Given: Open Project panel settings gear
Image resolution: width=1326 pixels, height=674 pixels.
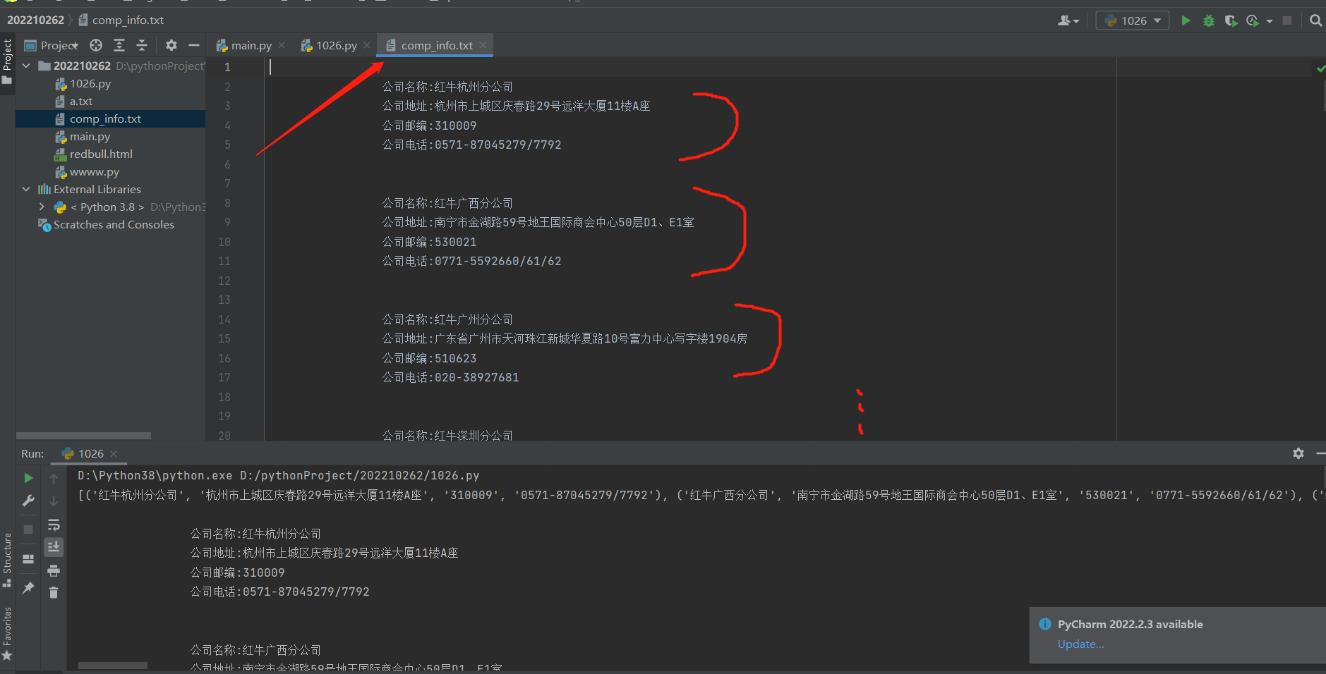Looking at the screenshot, I should [171, 45].
